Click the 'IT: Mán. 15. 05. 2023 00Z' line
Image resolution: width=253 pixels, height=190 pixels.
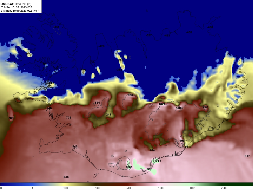tap(16, 7)
